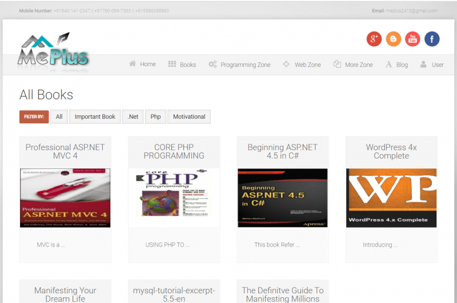Open the Blog menu item

coord(402,64)
